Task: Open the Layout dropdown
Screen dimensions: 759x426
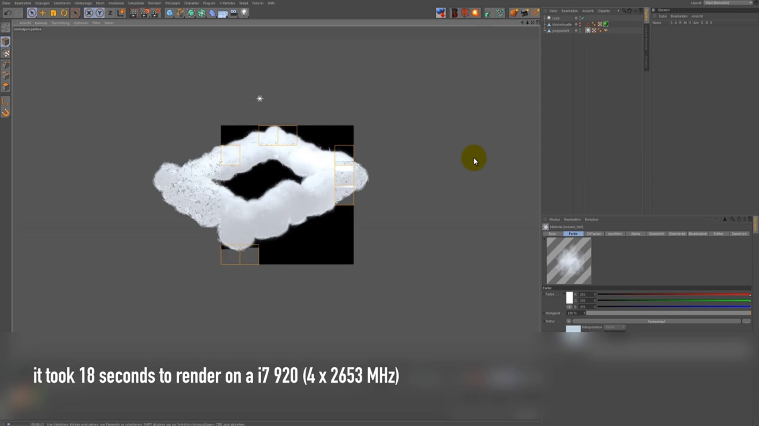Action: tap(728, 3)
